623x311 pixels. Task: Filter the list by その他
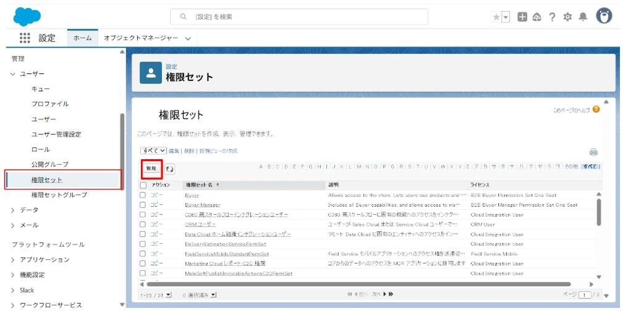pos(571,167)
